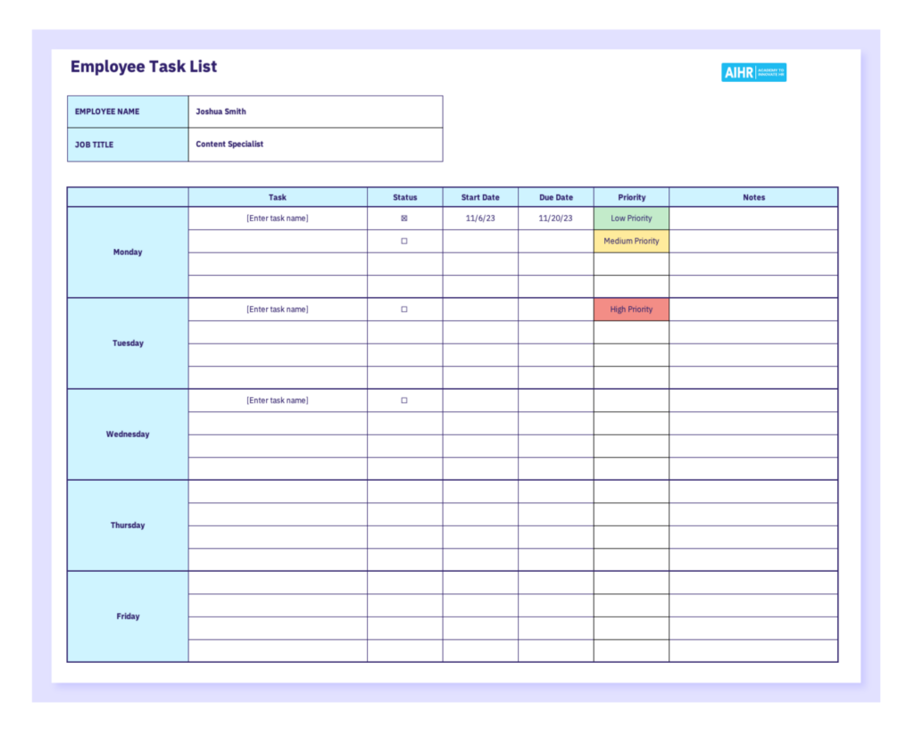This screenshot has height=737, width=914.
Task: Click the Employee Task List title
Action: click(x=144, y=66)
